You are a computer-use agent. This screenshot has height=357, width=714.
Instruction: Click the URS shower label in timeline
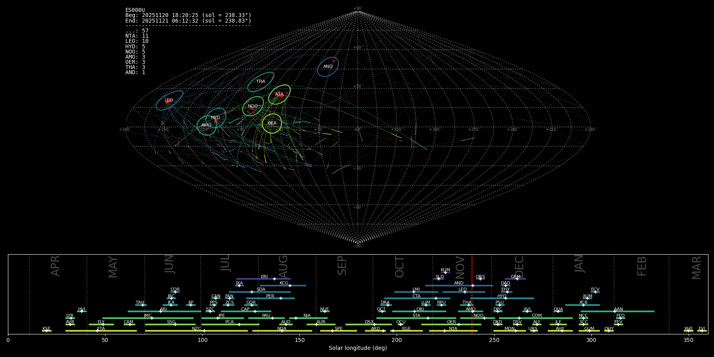(533, 329)
